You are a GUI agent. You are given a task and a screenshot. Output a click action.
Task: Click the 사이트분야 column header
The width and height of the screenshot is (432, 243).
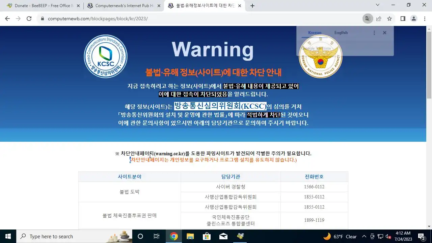[x=130, y=177]
